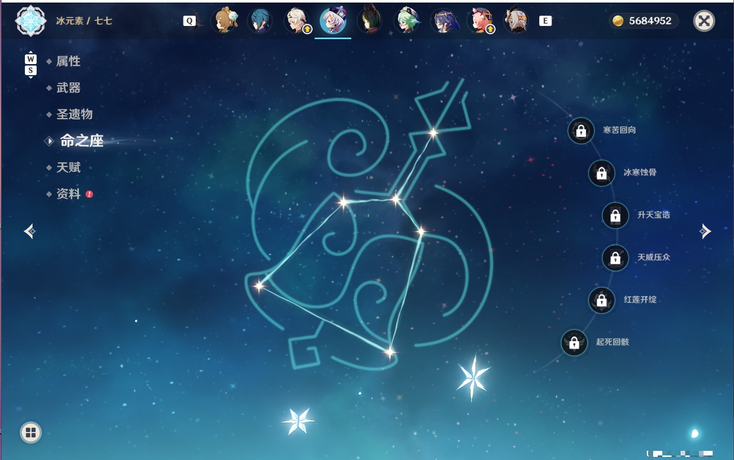Go to previous character with left arrow
The width and height of the screenshot is (734, 460).
[30, 231]
